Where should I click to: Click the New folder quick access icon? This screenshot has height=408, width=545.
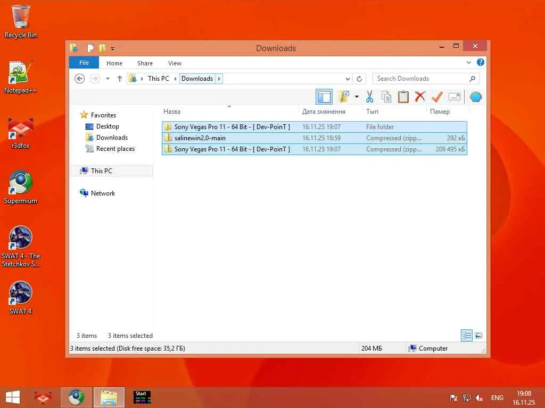(x=102, y=48)
